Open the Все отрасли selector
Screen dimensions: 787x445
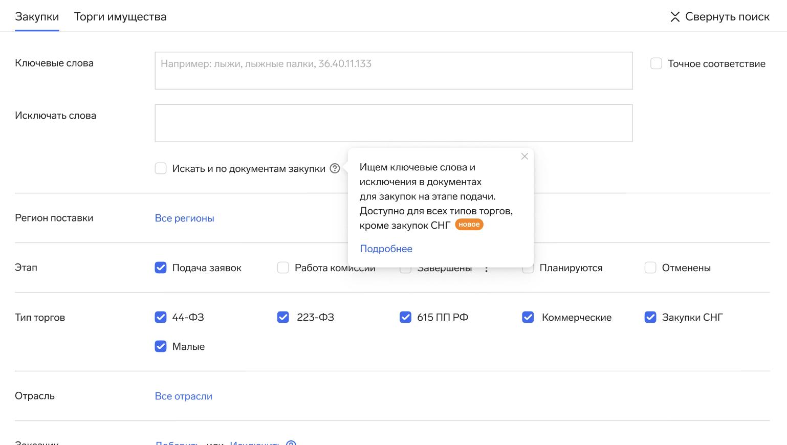pos(183,396)
